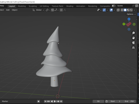This screenshot has height=104, width=139.
Task: Expand the Options dropdown in the viewport
Action: [x=131, y=14]
